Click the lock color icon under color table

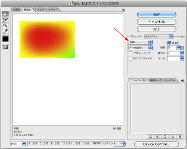165,136
